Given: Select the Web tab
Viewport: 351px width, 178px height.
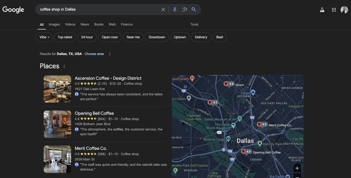Looking at the screenshot, I should point(112,24).
